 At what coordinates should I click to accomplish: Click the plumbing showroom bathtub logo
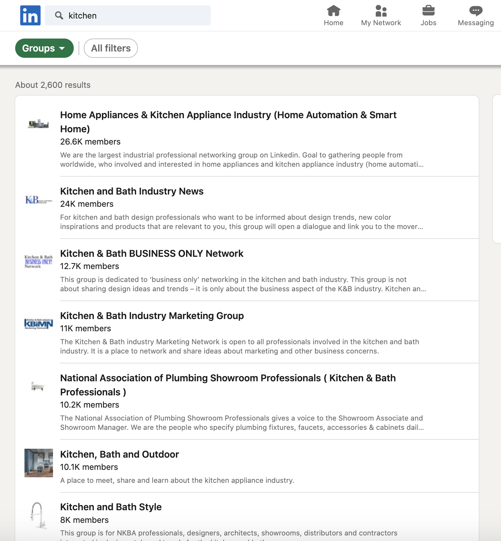click(x=39, y=387)
